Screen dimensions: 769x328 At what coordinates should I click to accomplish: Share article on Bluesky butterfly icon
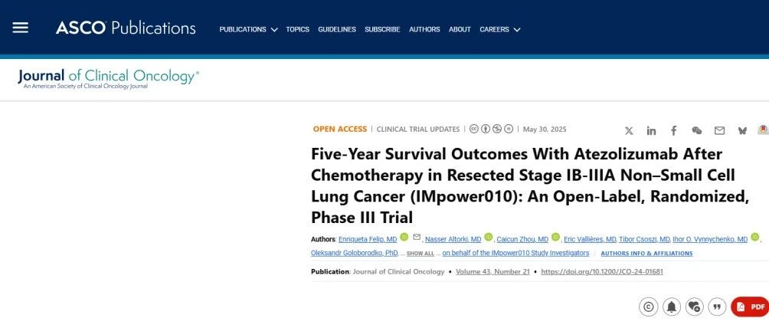point(742,130)
